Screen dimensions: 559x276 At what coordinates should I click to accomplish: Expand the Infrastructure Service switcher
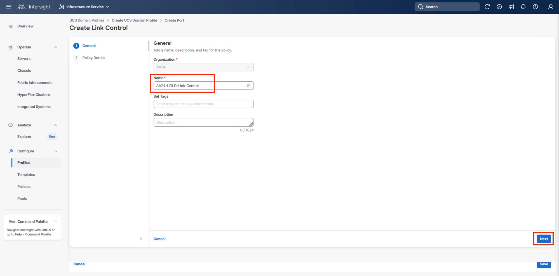108,7
